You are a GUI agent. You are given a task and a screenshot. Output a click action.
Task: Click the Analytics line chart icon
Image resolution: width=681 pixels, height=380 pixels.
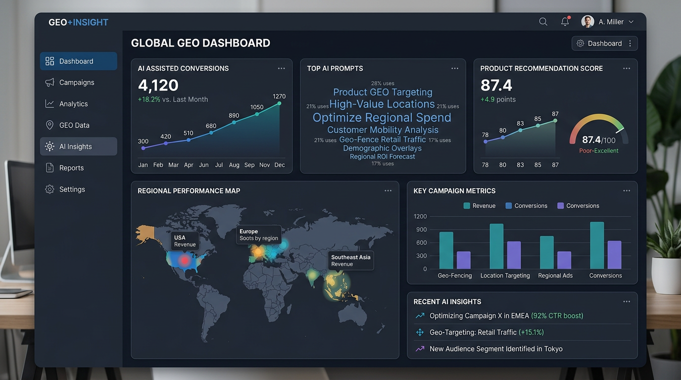coord(49,104)
